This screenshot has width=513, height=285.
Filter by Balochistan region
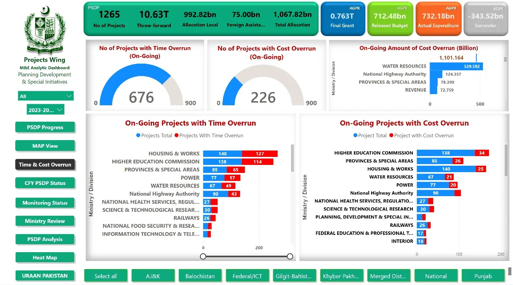point(200,276)
